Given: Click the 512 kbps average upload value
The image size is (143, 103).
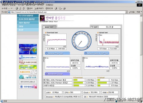Looking at the screenshot, I should pyautogui.click(x=114, y=80).
